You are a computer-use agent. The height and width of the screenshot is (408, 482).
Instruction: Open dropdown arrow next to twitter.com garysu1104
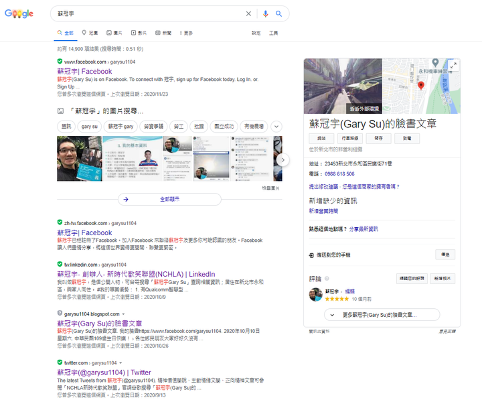pyautogui.click(x=120, y=363)
